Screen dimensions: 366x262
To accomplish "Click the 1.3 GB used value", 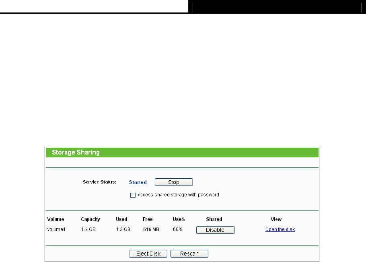I will tap(123, 229).
